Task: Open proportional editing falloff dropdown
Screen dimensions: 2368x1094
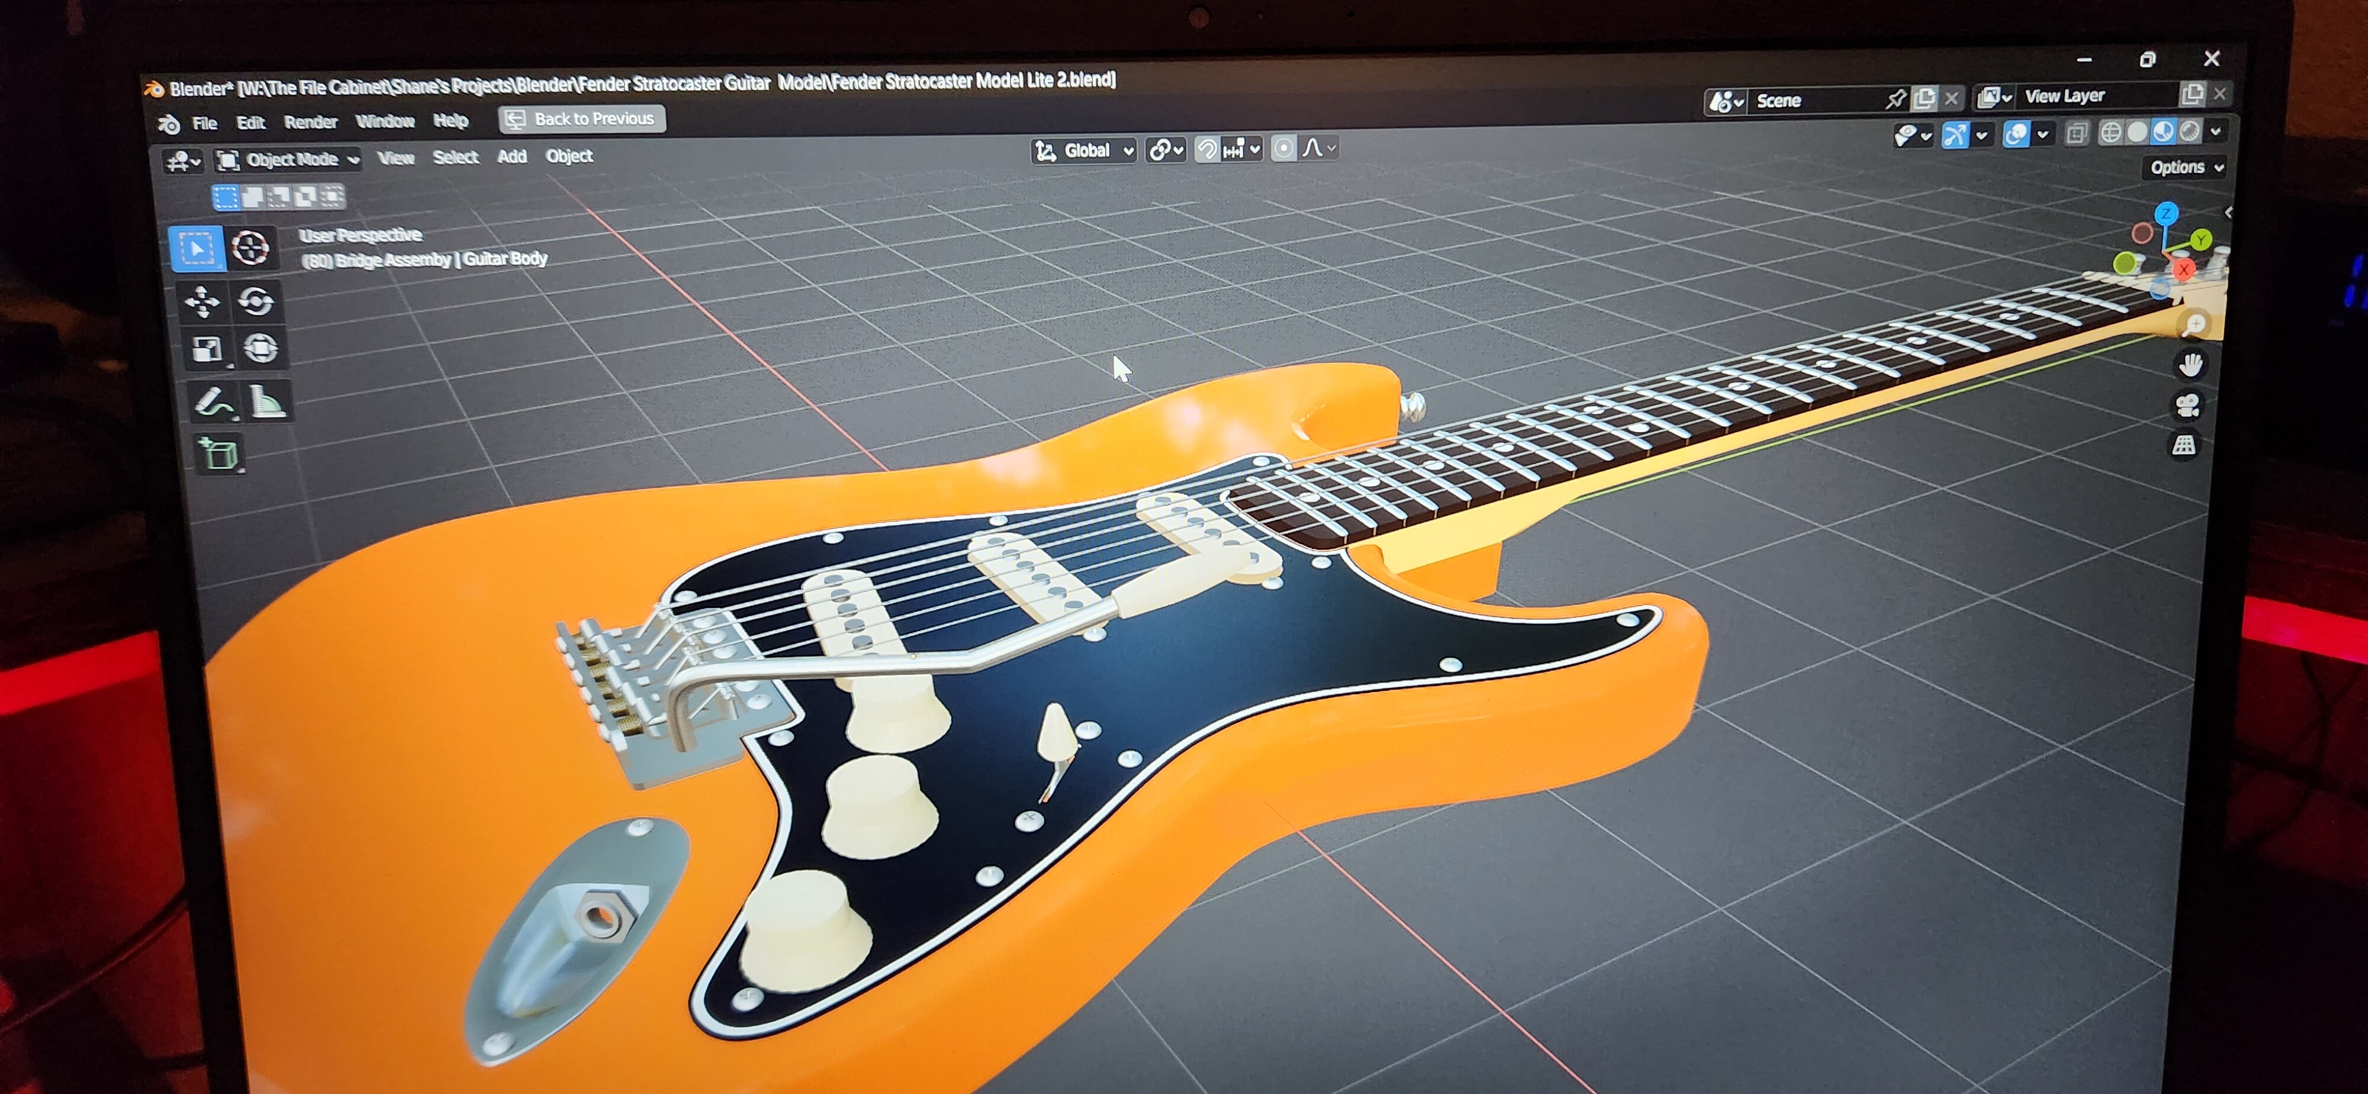Action: click(1318, 147)
